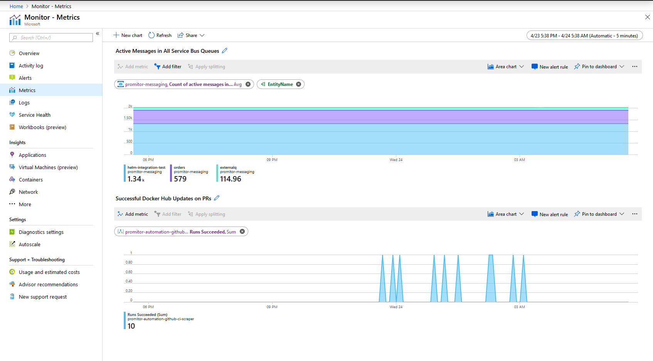Click the Home breadcrumb link
This screenshot has height=361, width=653.
(x=16, y=6)
